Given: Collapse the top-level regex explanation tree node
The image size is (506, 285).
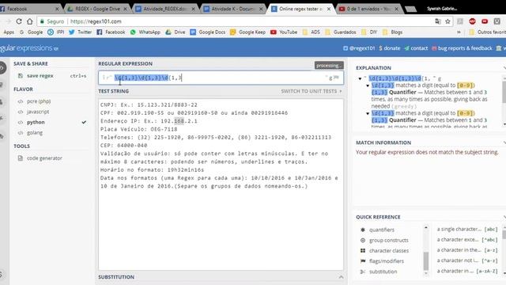Looking at the screenshot, I should coord(361,78).
